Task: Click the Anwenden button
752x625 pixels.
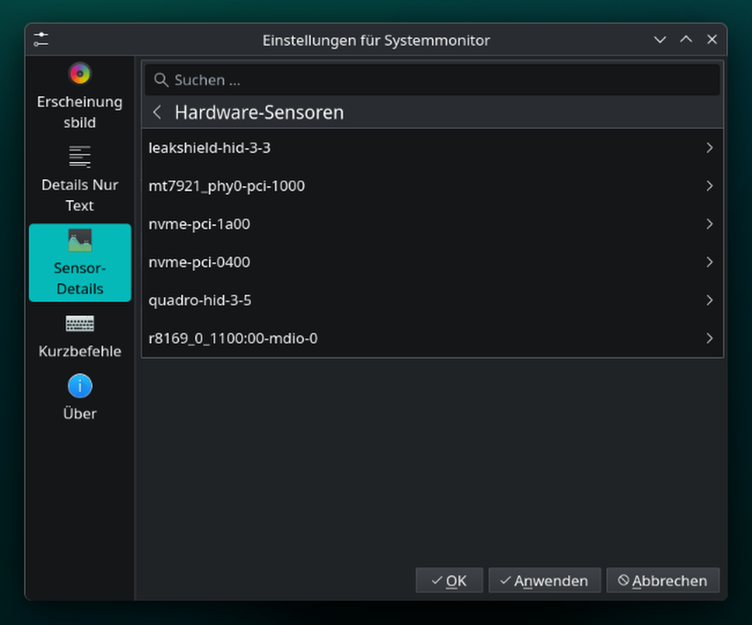Action: click(x=544, y=581)
